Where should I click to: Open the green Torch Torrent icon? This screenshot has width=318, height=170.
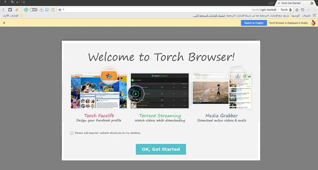pyautogui.click(x=26, y=9)
